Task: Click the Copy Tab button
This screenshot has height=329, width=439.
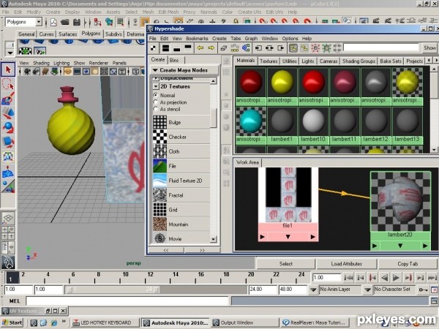Action: (x=408, y=263)
